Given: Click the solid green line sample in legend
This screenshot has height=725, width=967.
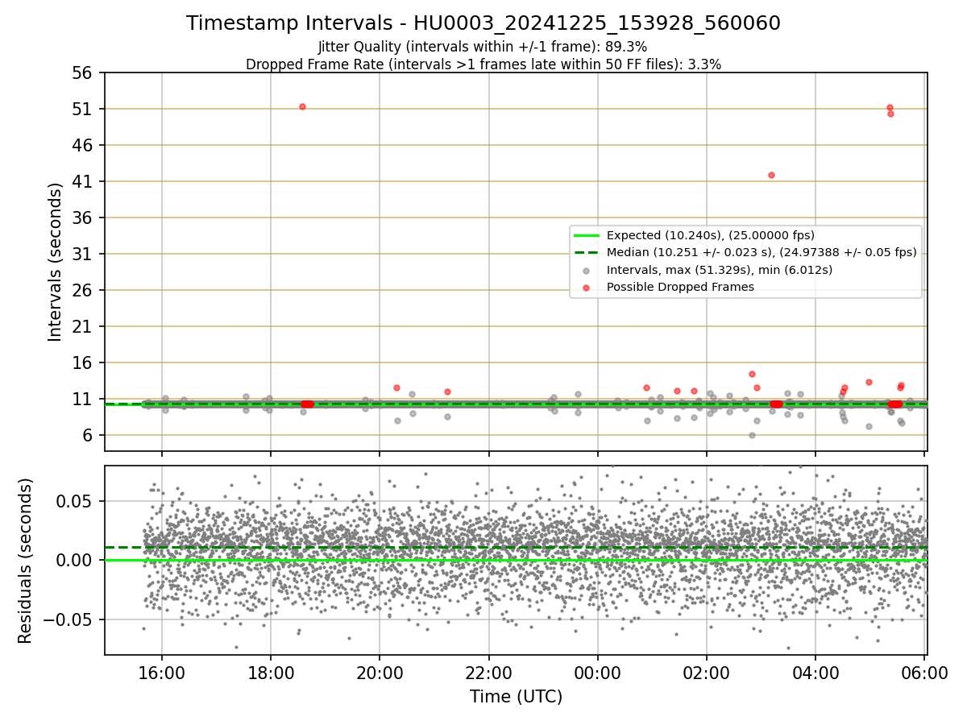Looking at the screenshot, I should click(x=587, y=236).
